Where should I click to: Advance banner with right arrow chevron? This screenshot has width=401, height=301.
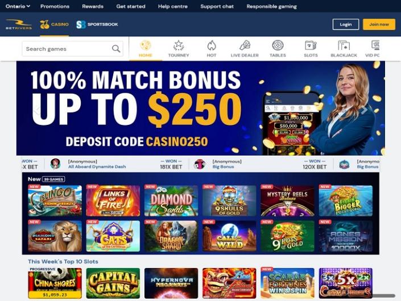364,110
